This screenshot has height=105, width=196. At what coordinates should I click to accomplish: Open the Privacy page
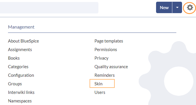point(102,58)
